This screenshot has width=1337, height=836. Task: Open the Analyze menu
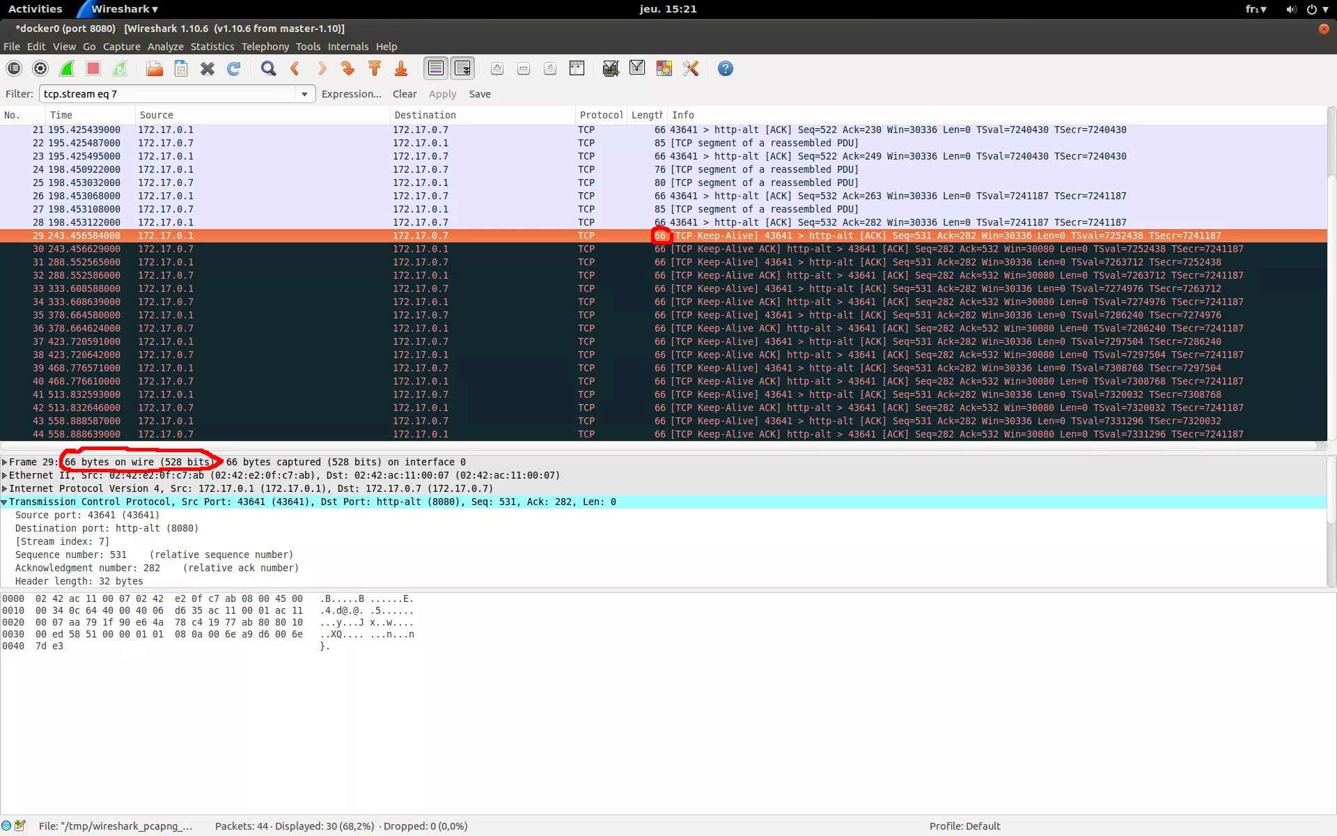click(165, 47)
